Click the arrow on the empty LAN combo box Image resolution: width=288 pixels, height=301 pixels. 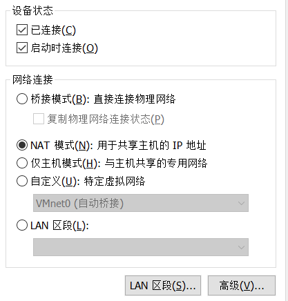[x=241, y=247]
